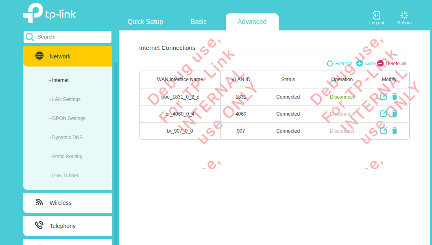Refresh the Internet Connections list
Viewport: 432px width, 245px height.
pyautogui.click(x=339, y=64)
